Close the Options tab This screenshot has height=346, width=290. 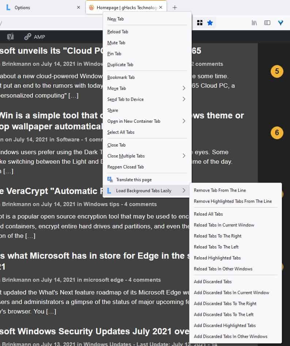tap(79, 8)
